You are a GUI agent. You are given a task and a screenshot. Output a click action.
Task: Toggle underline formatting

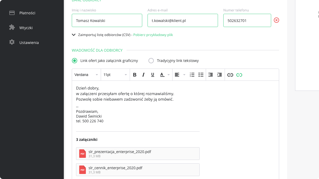click(x=153, y=75)
